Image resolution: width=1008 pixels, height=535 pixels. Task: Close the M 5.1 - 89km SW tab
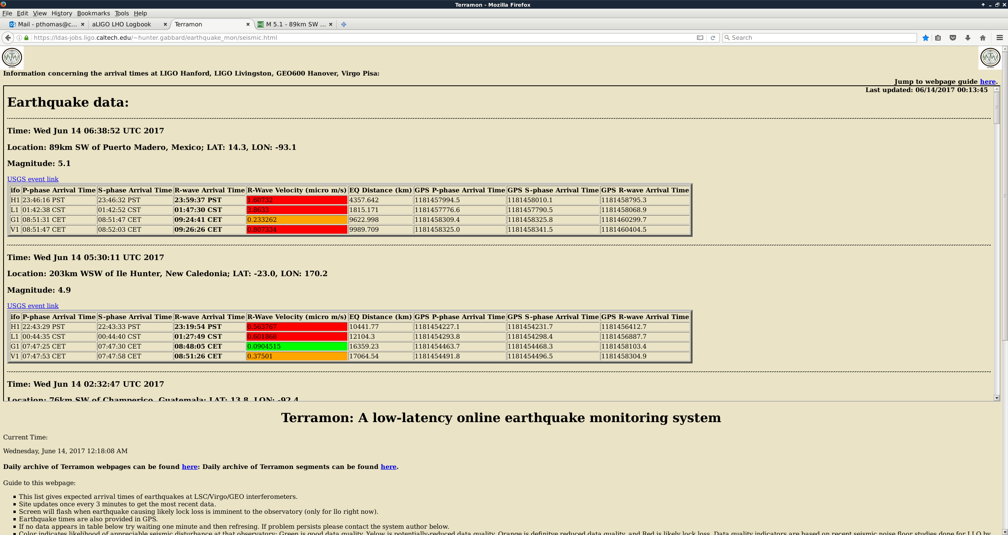click(330, 24)
